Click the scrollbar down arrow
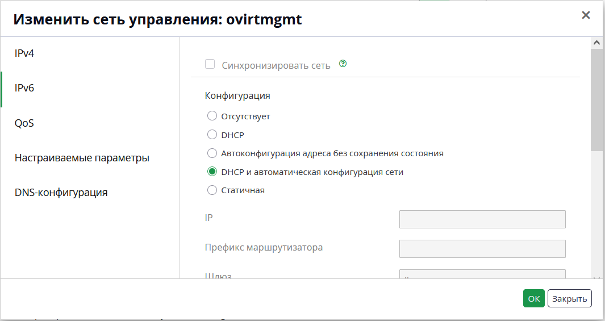This screenshot has height=321, width=605. tap(596, 277)
